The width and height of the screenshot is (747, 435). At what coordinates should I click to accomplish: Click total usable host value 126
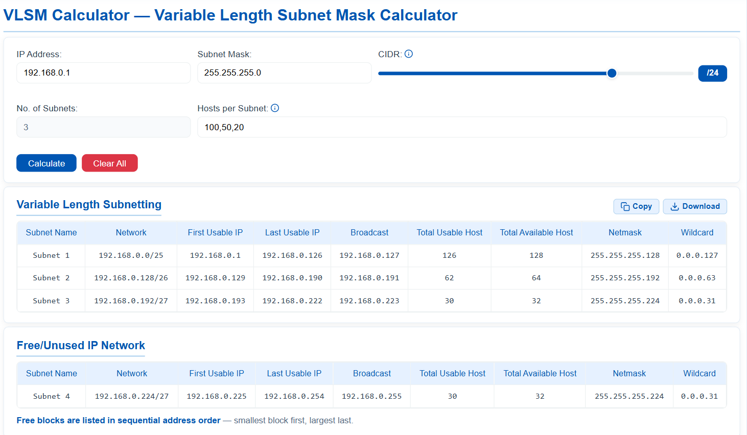click(x=450, y=255)
